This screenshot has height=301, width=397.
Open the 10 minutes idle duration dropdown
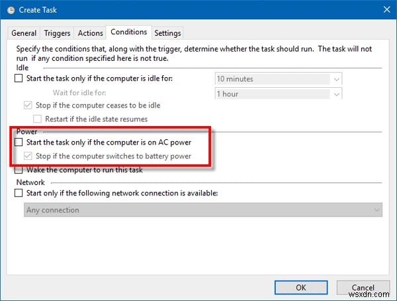[x=279, y=79]
